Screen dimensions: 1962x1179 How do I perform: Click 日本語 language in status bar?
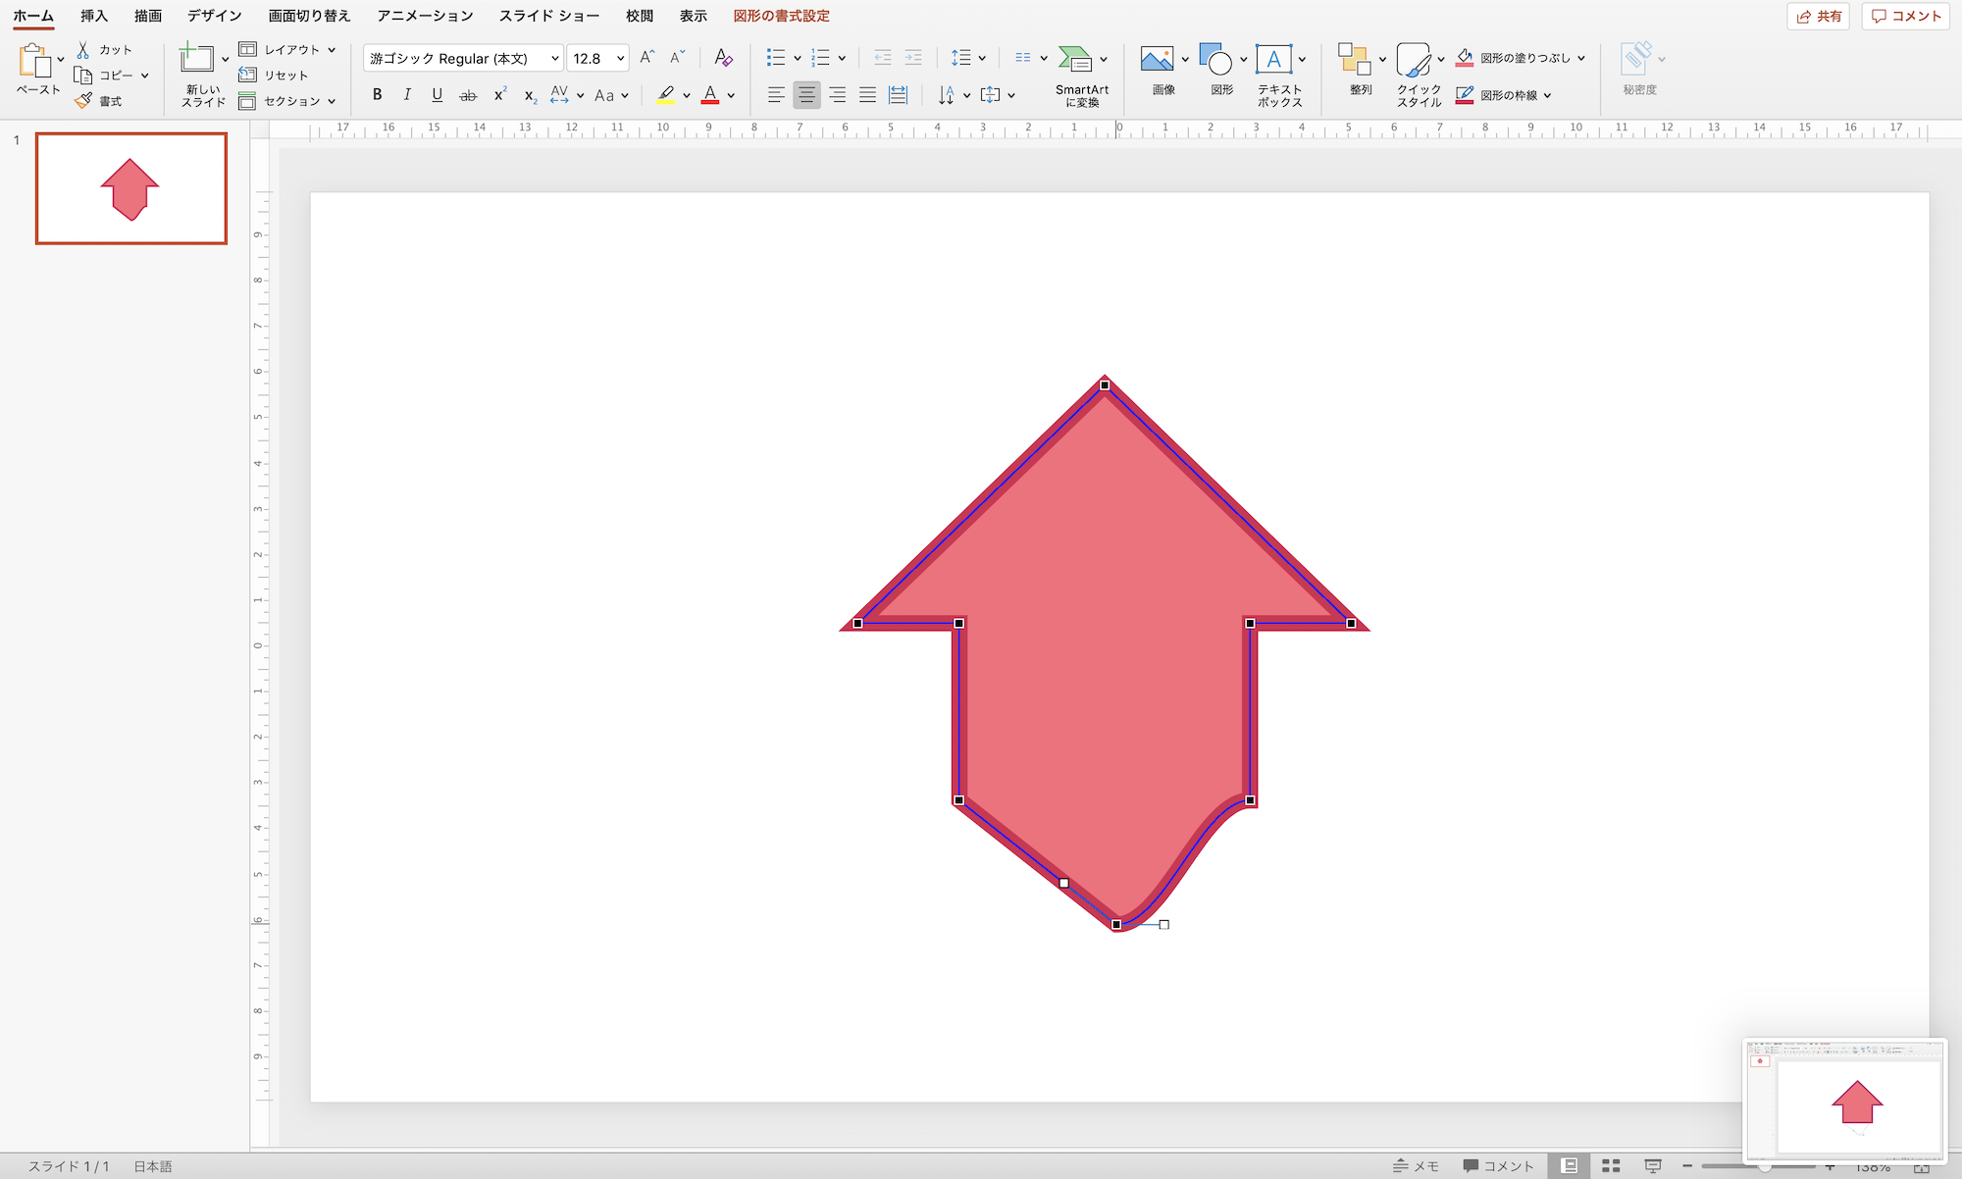point(153,1166)
